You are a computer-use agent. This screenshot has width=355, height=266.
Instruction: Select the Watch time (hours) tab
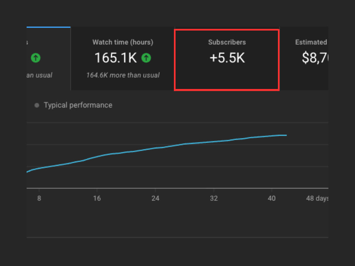point(123,59)
